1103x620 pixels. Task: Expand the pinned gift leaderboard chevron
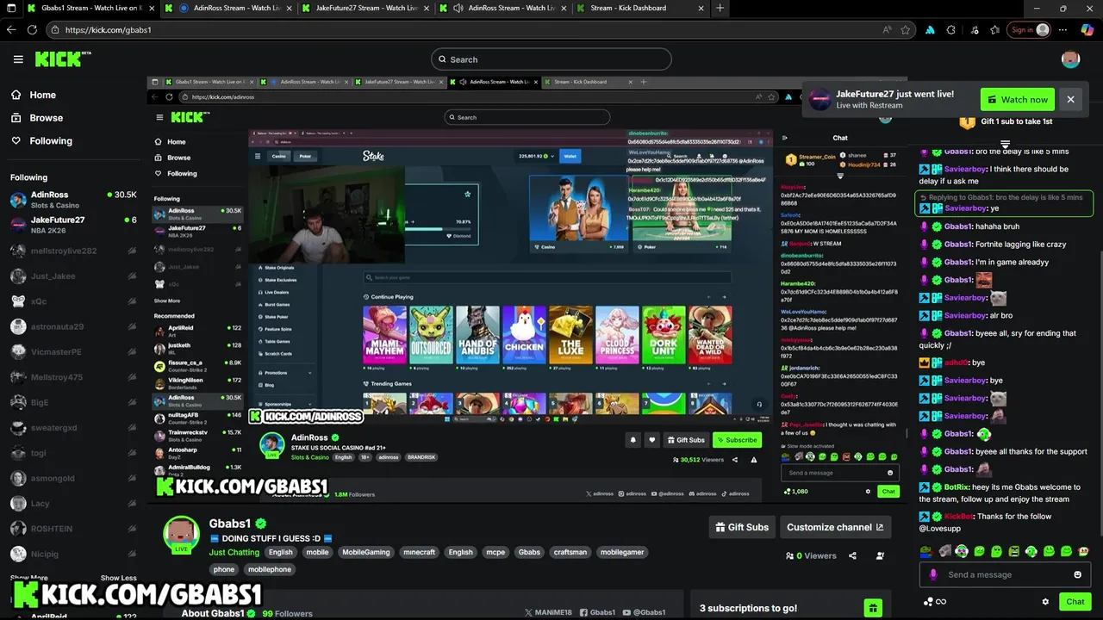(1005, 144)
